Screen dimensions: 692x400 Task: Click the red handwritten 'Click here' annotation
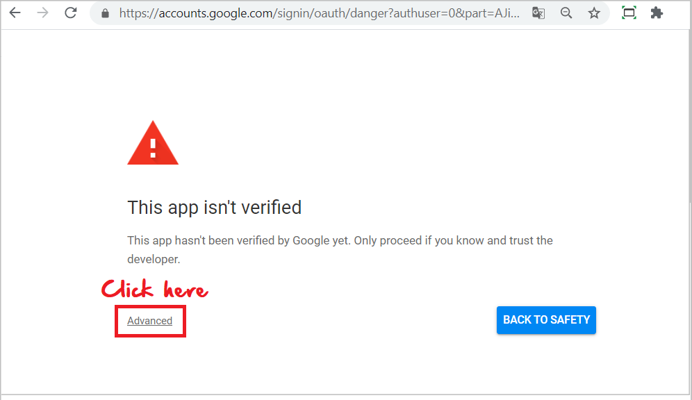pyautogui.click(x=154, y=289)
